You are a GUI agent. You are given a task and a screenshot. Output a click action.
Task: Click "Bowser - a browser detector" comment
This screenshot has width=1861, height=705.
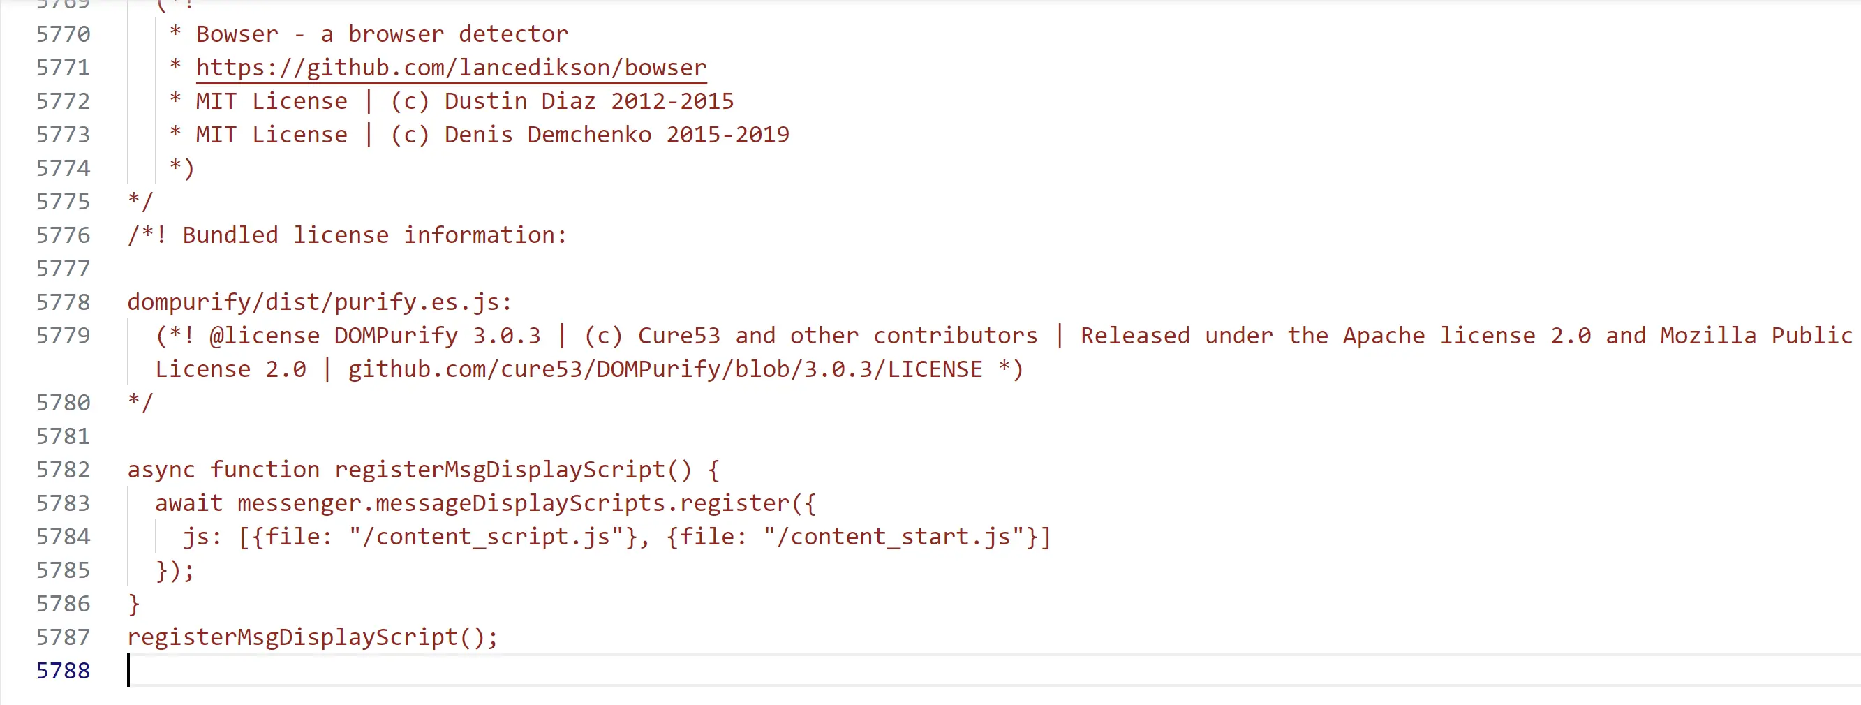[382, 35]
